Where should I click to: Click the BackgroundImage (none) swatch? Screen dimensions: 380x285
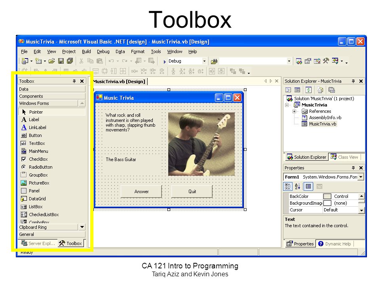[x=327, y=203]
